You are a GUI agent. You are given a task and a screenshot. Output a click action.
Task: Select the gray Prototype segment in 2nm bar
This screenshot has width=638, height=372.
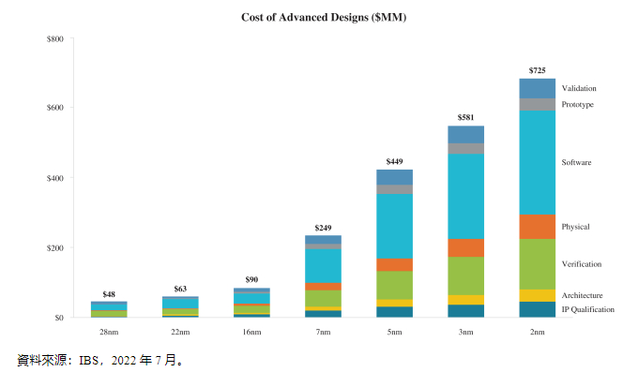tap(537, 105)
